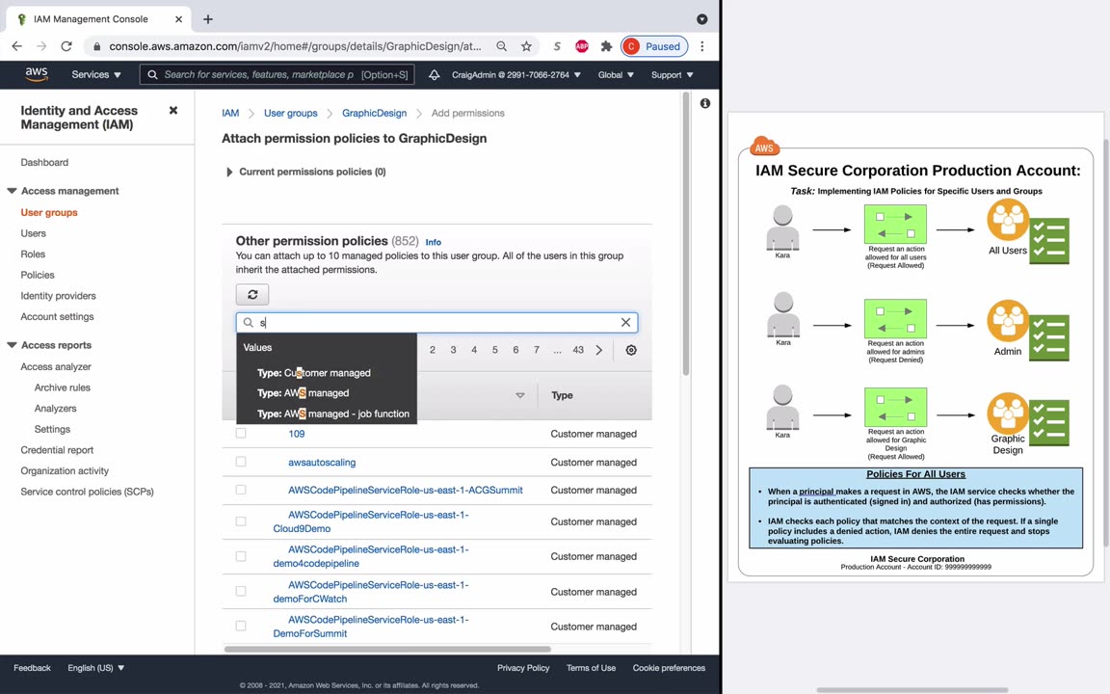Viewport: 1110px width, 694px height.
Task: Click IAM breadcrumb link
Action: 230,113
